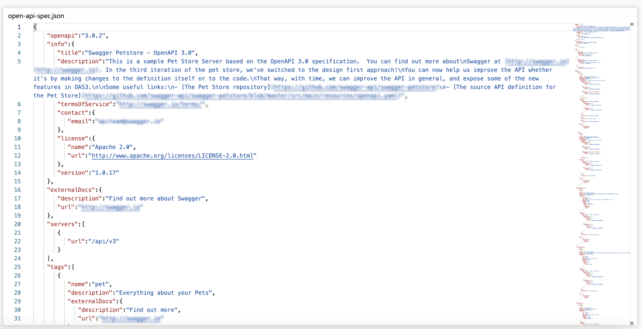Select line number 20
The height and width of the screenshot is (329, 642).
17,224
